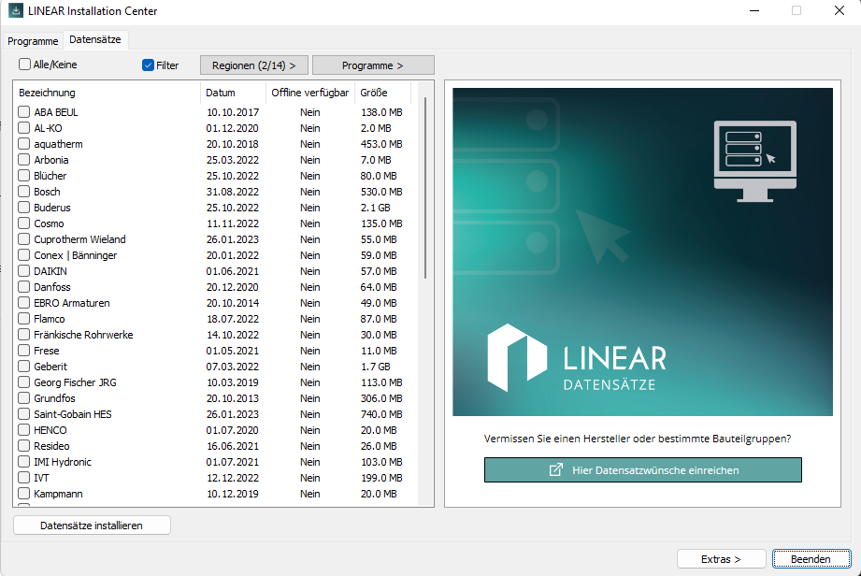This screenshot has height=576, width=861.
Task: Select the Datensätze tab
Action: point(95,39)
